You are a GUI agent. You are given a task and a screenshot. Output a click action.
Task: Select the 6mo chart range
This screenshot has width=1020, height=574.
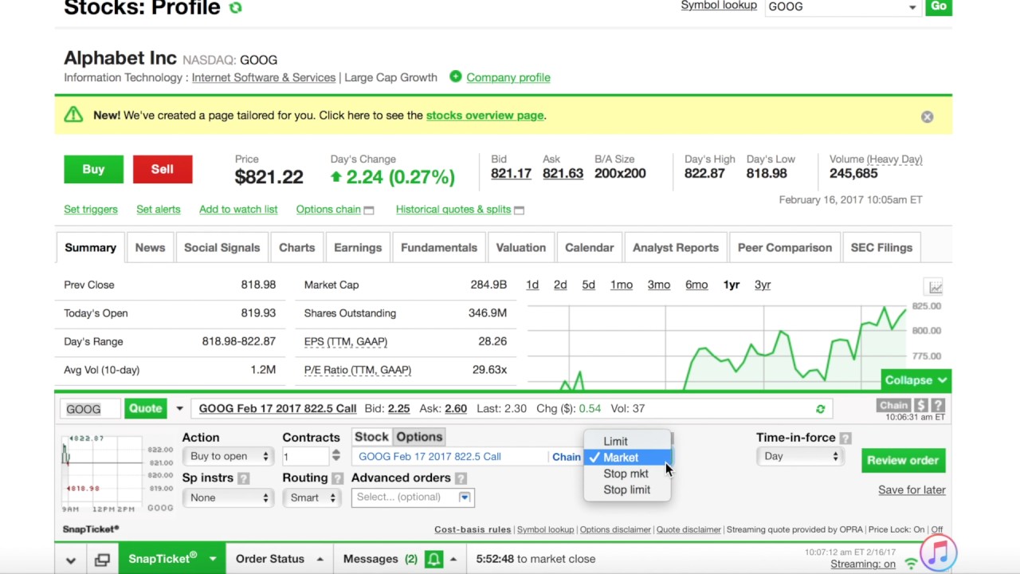696,285
